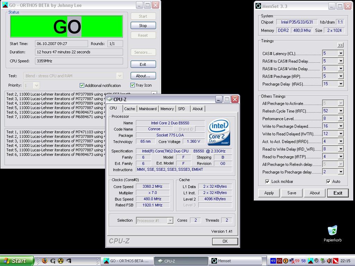The width and height of the screenshot is (355, 266).
Task: Open the Precharge to Precharge delay dropdown
Action: coord(341,172)
